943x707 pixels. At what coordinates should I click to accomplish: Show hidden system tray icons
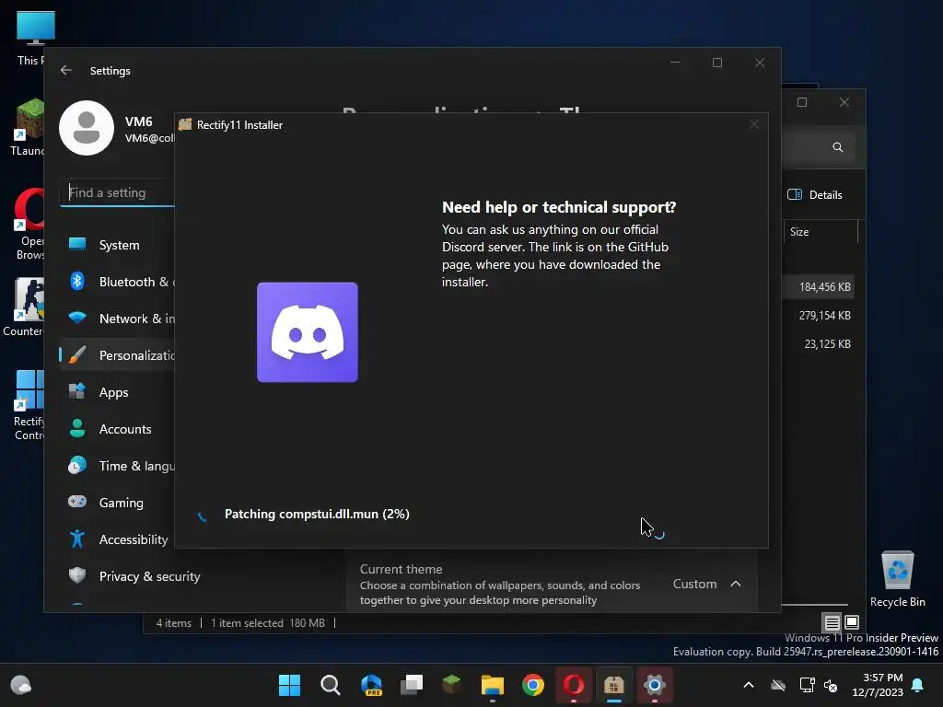pos(749,685)
